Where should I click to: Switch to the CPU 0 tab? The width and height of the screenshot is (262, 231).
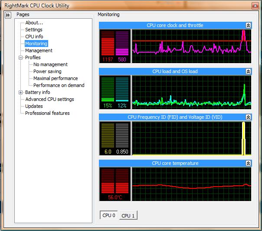[109, 215]
